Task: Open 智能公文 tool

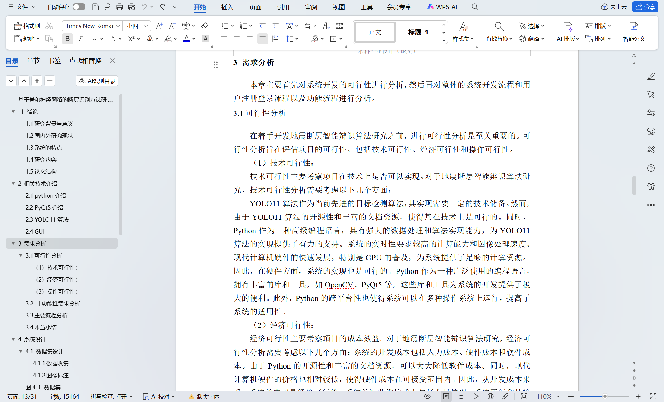Action: click(x=634, y=32)
